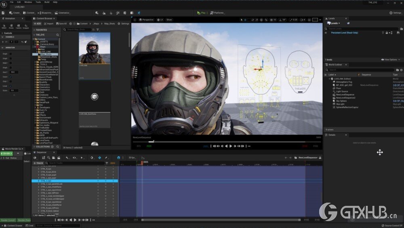The width and height of the screenshot is (404, 228).
Task: Toggle Persistent Level visibility eye
Action: pos(326,33)
